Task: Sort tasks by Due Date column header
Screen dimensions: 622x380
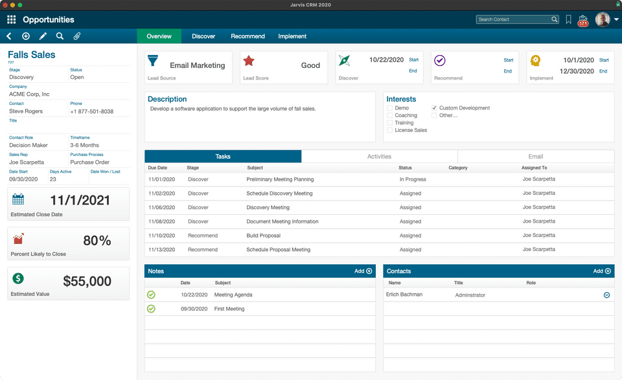Action: pos(157,168)
